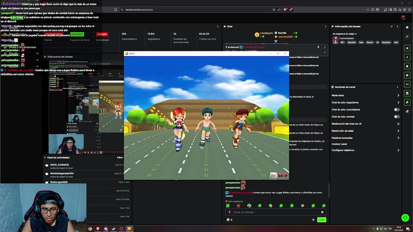Expand the chat leaderboard arrow
413x232 pixels.
276,41
